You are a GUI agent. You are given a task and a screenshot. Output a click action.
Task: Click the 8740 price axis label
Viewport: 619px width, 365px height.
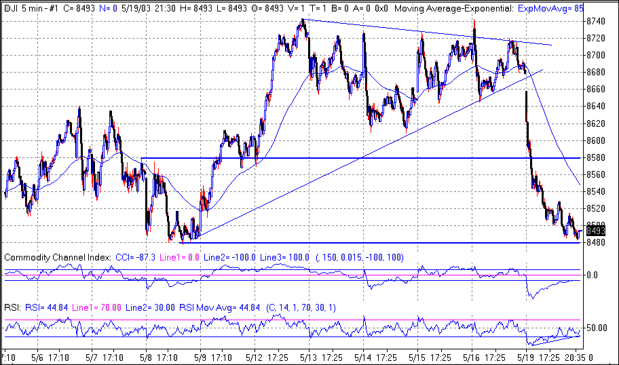[x=596, y=21]
